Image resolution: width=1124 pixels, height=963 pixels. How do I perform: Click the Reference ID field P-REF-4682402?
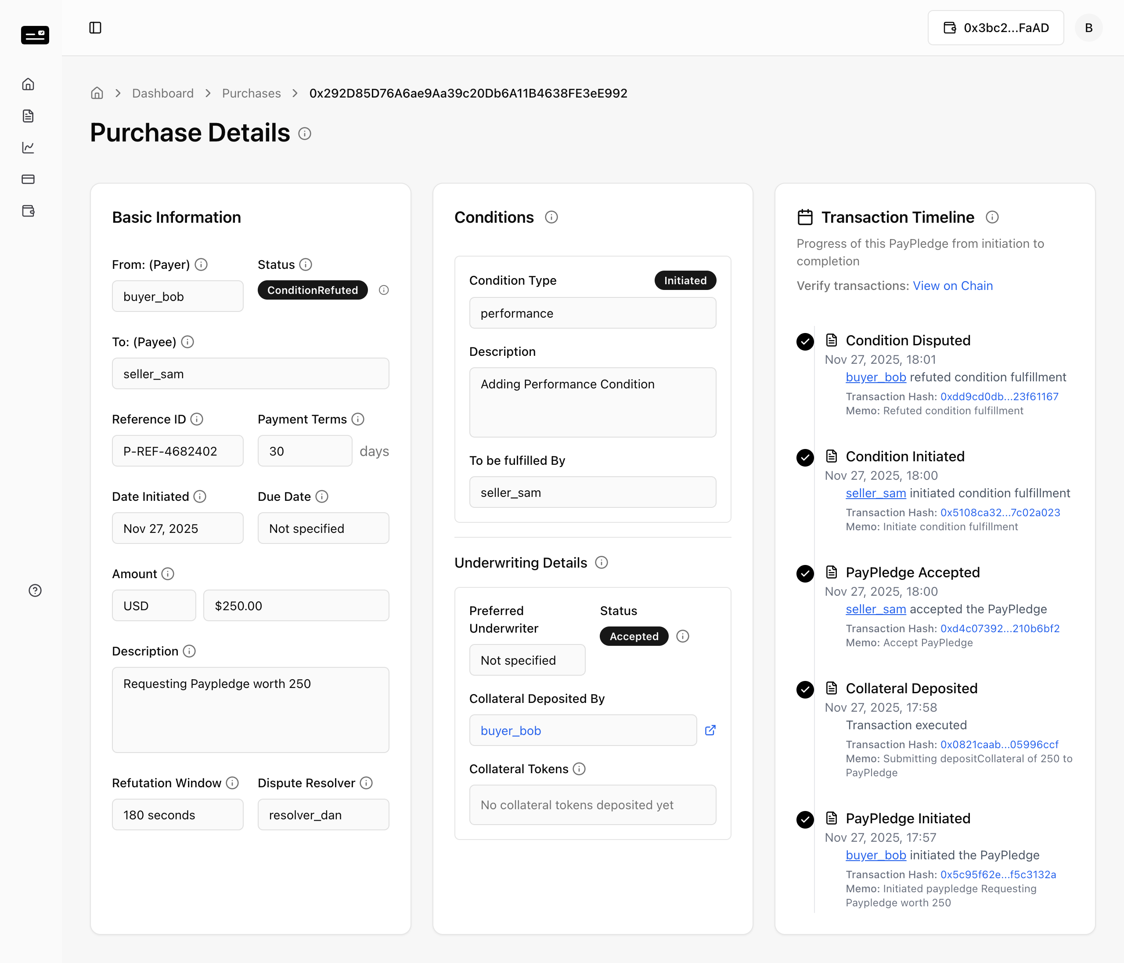[x=177, y=451]
